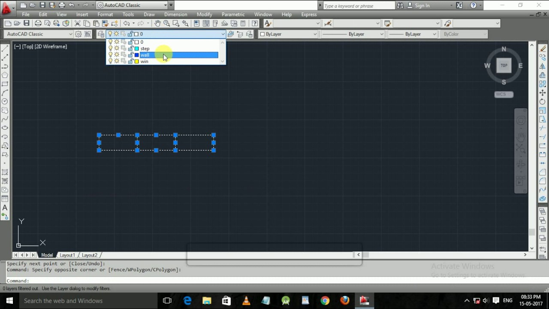Select the Ellipse draw tool
Screen dimensions: 549x309
(5, 128)
